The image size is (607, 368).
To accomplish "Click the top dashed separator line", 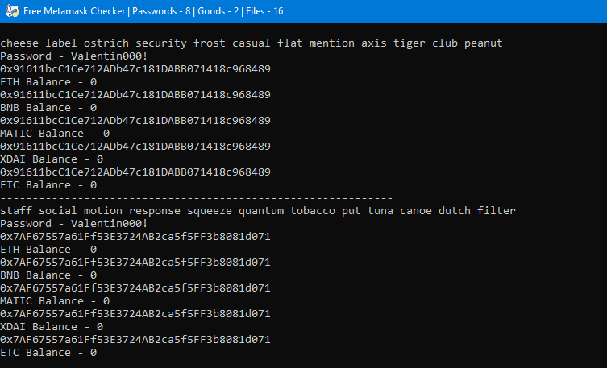I will (196, 31).
